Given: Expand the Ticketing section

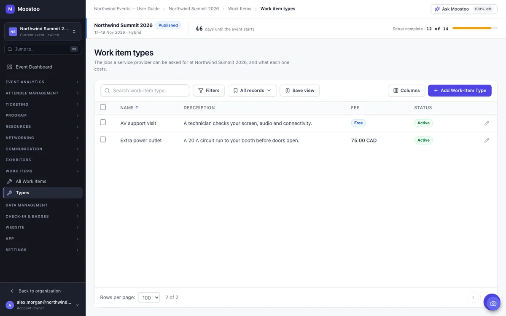Looking at the screenshot, I should (43, 104).
